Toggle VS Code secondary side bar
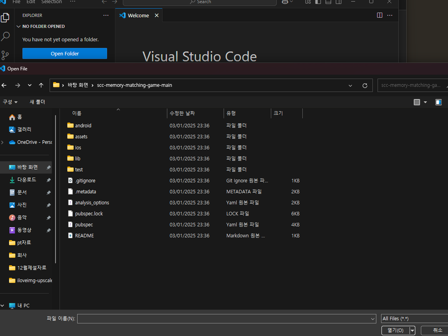 coord(339,2)
